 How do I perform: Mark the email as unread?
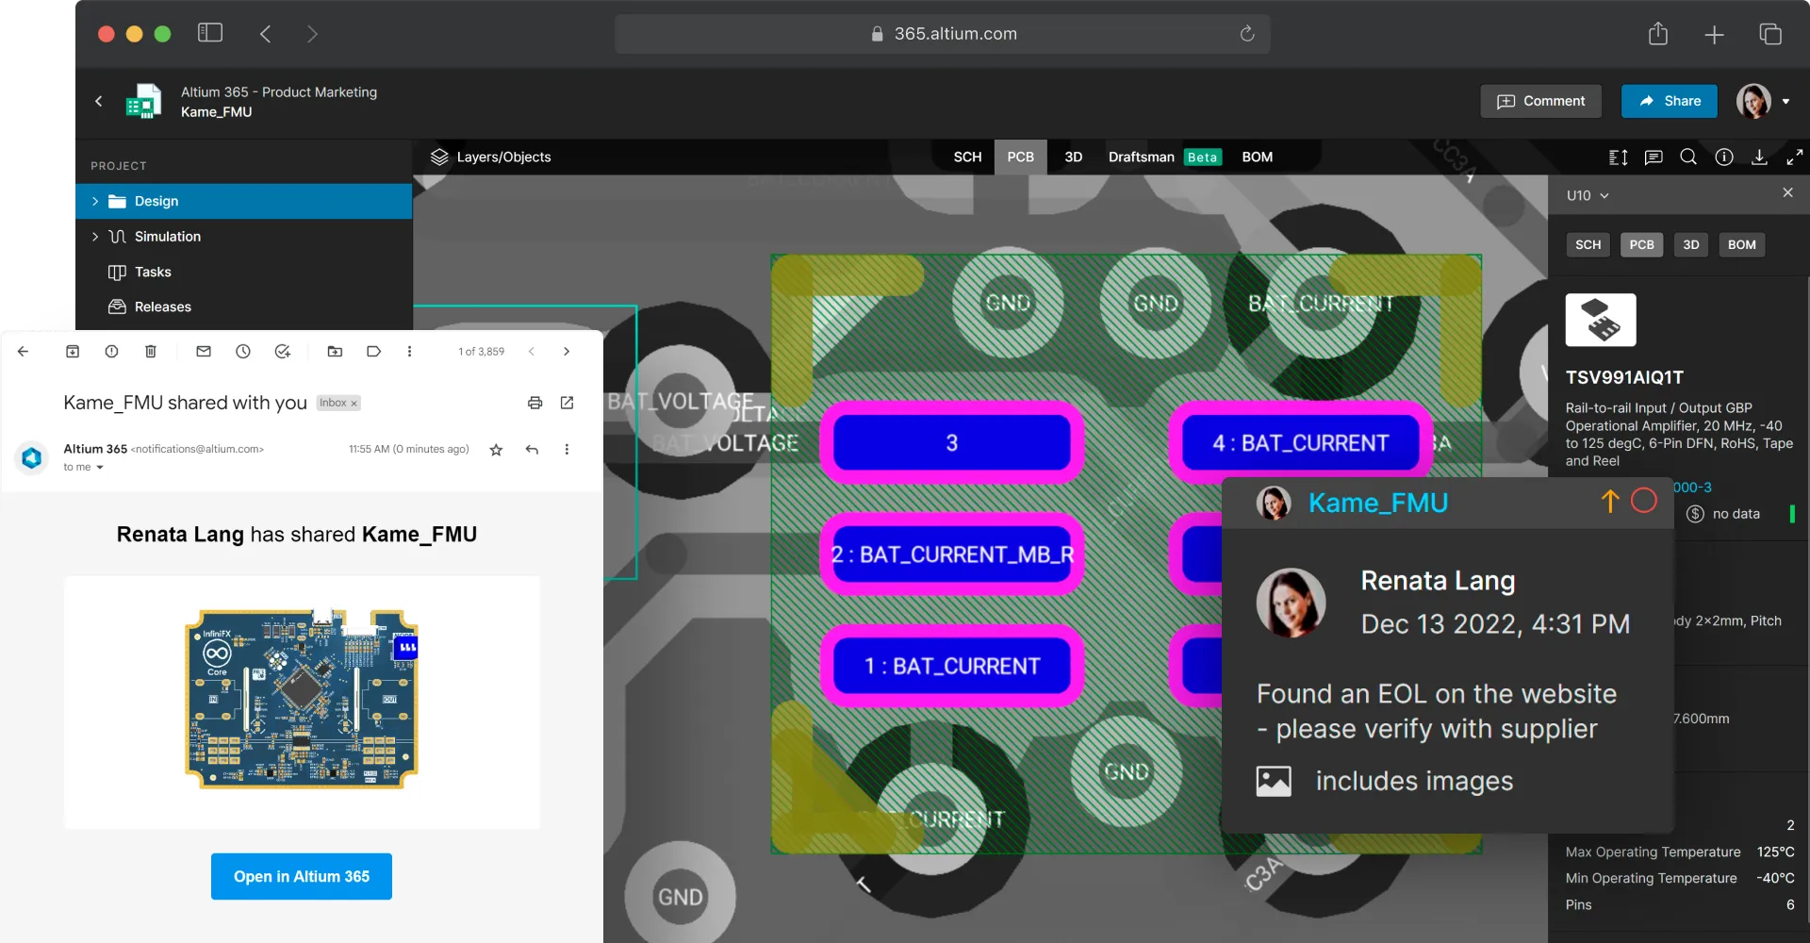pos(203,351)
